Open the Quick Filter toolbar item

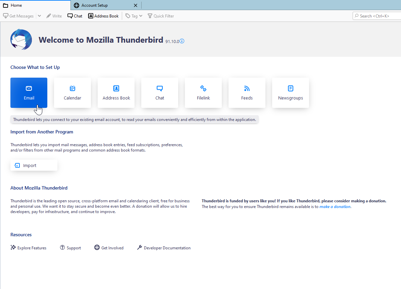[x=161, y=16]
